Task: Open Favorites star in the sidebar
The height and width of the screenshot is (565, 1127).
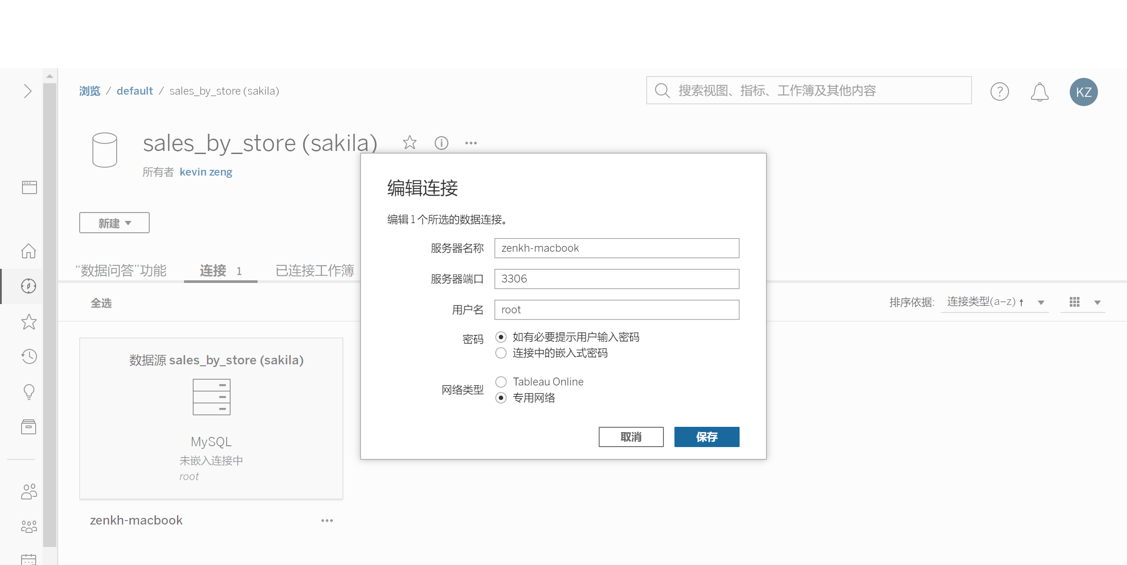Action: point(29,322)
